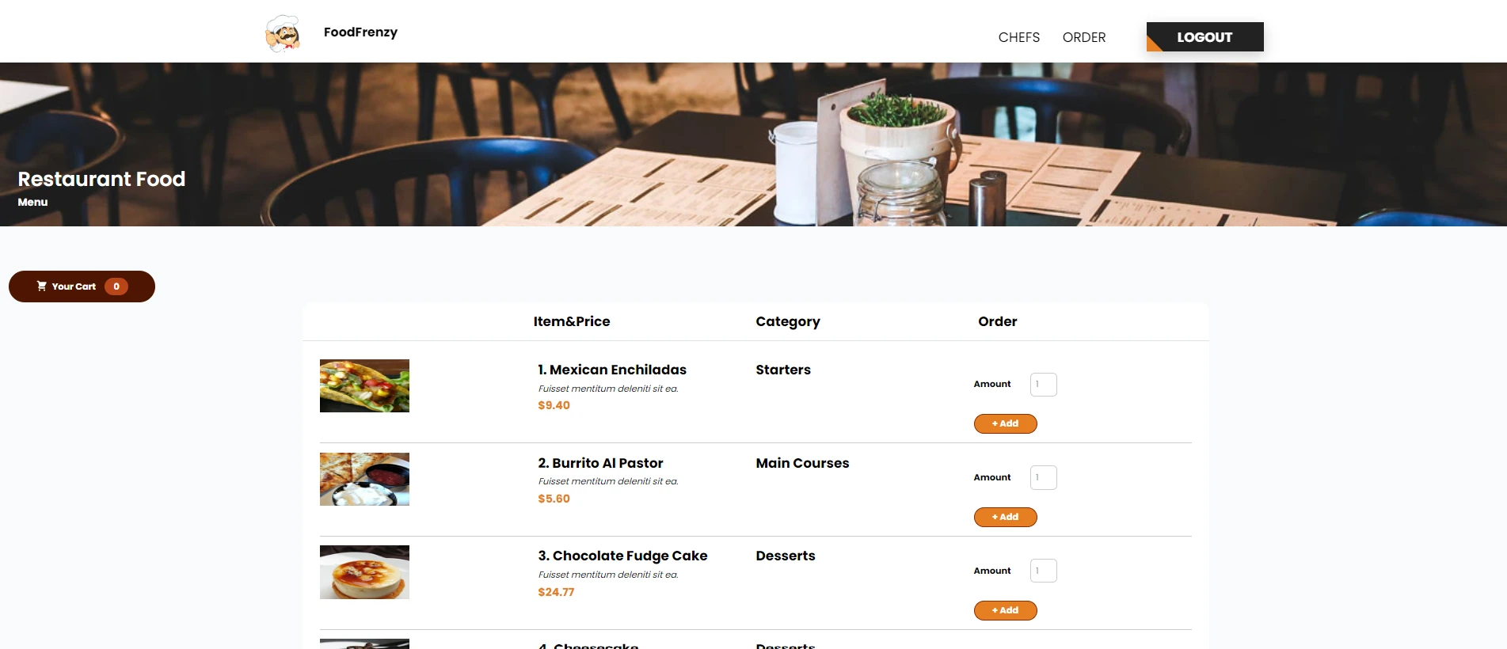Click the $5.60 price

tap(554, 499)
